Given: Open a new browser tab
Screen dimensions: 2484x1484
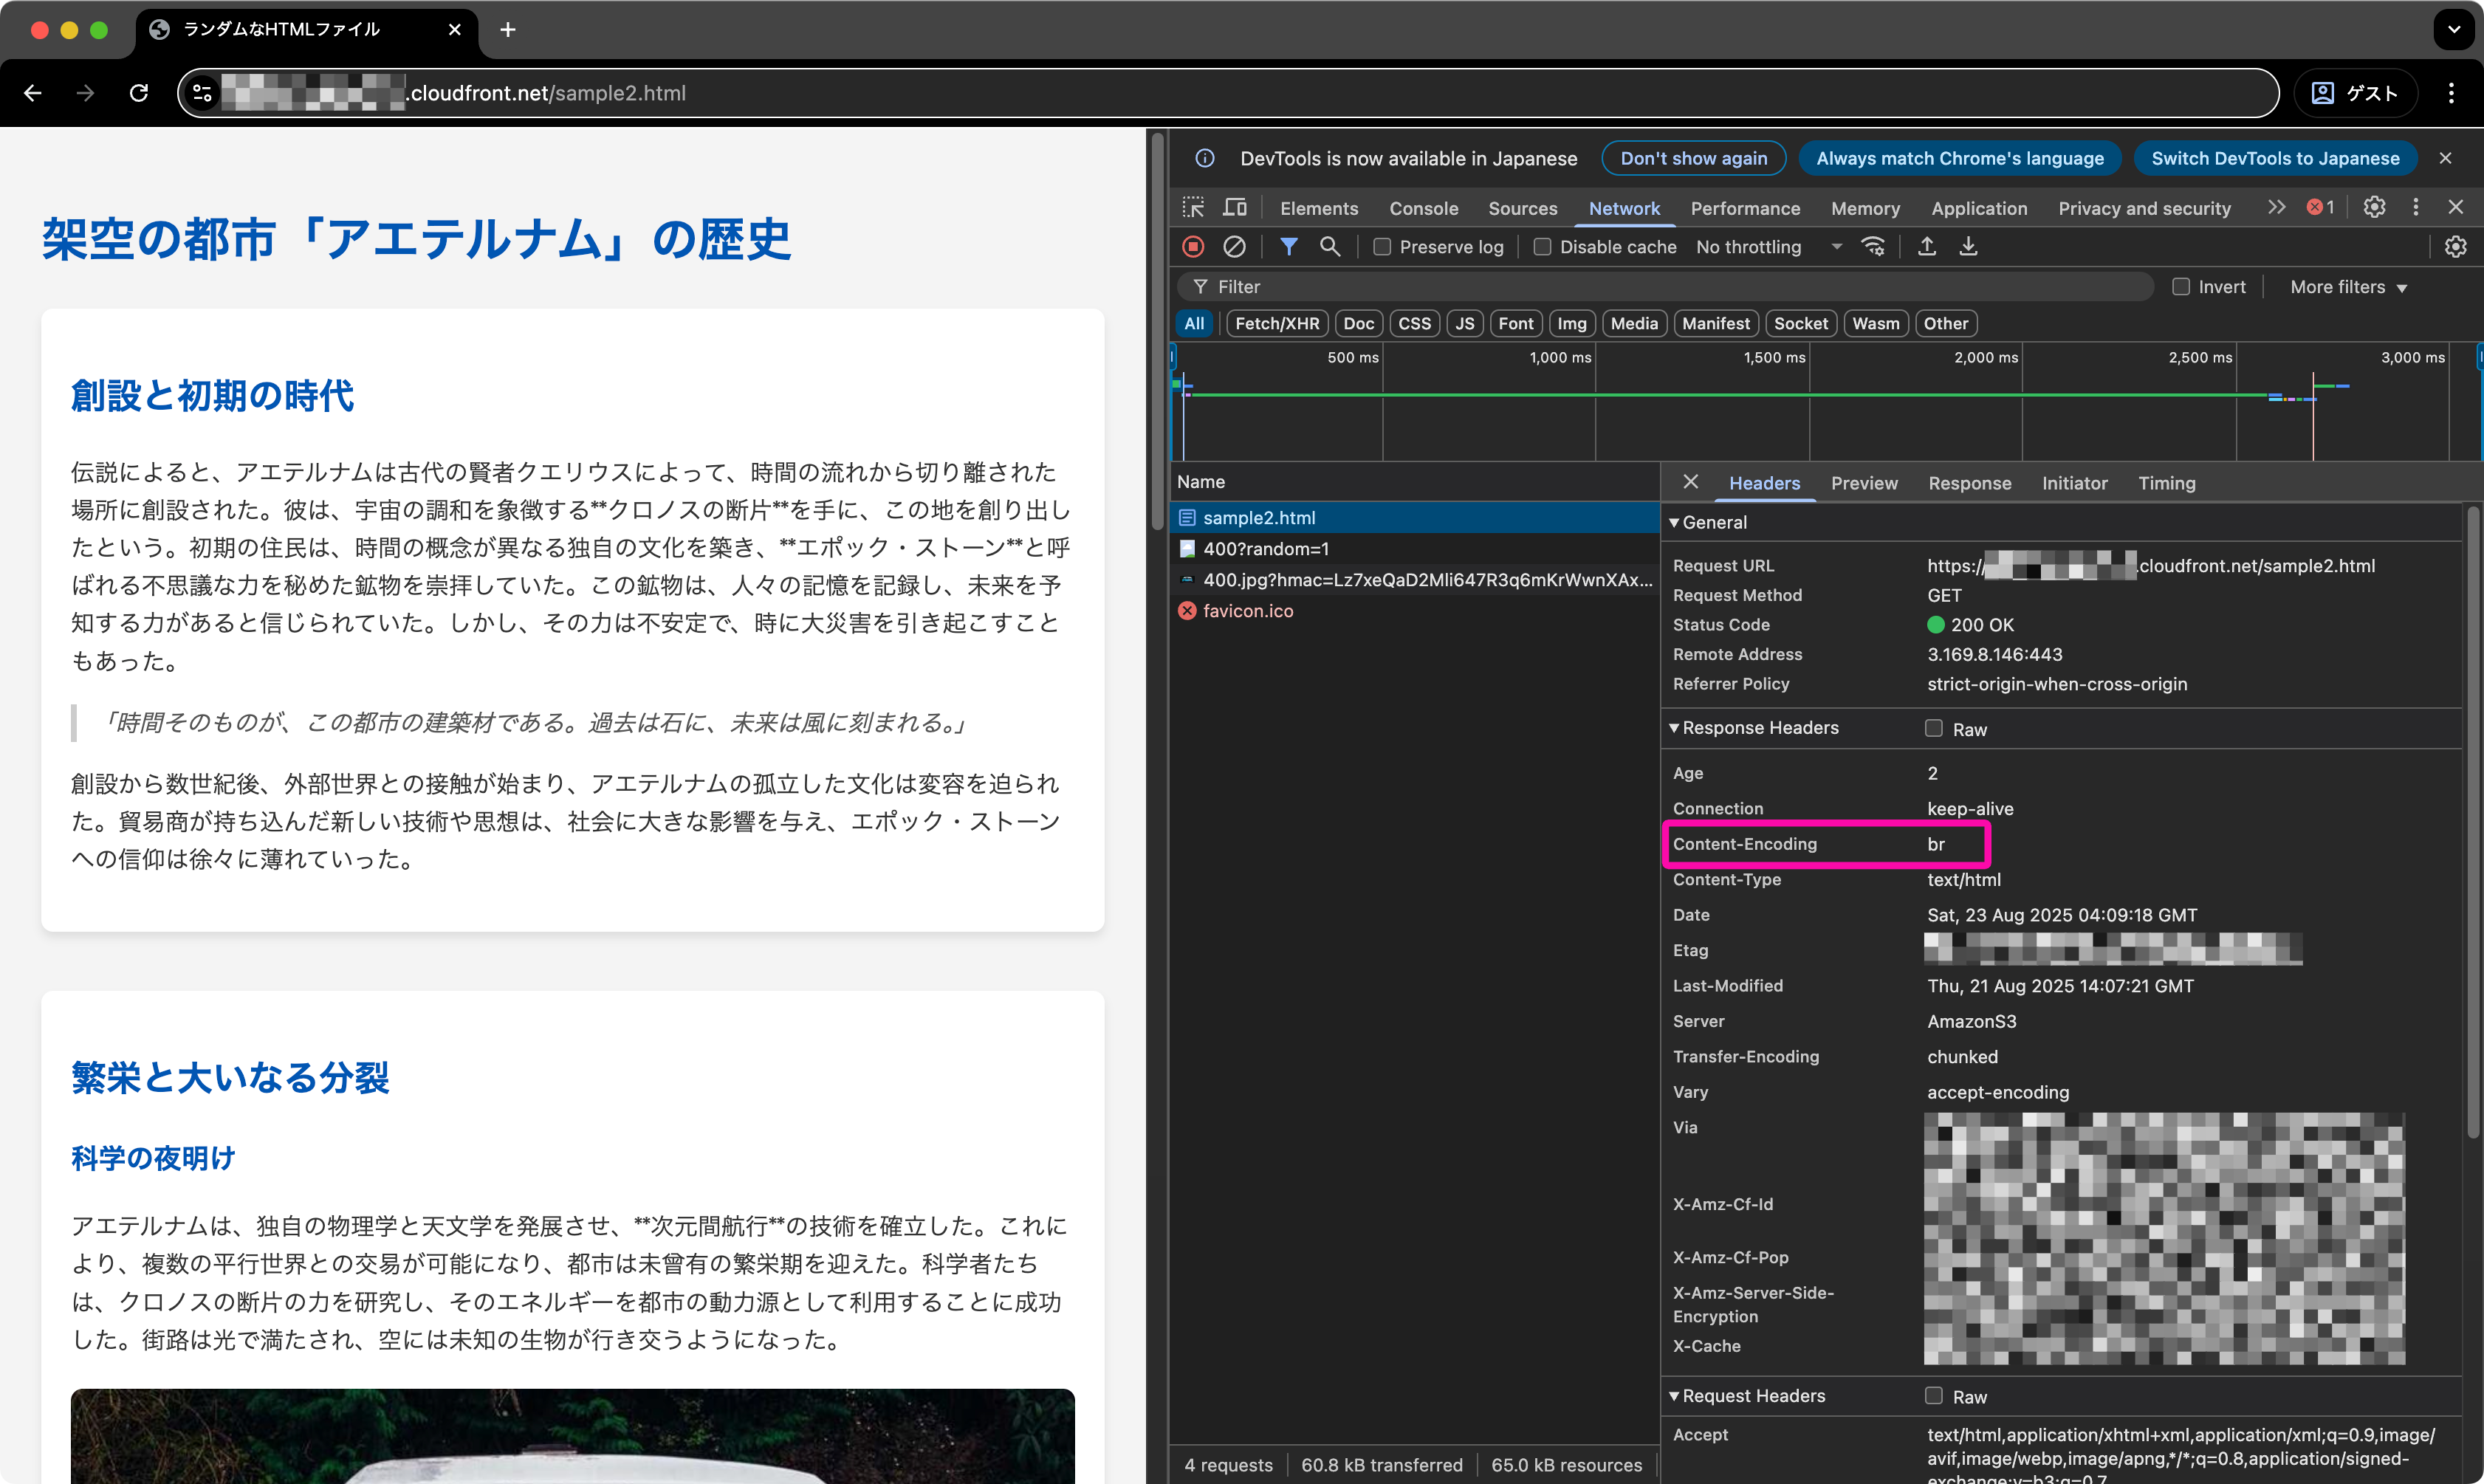Looking at the screenshot, I should [508, 30].
